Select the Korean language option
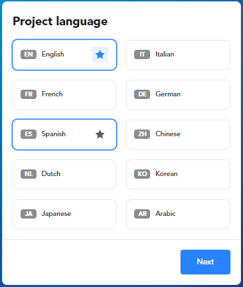The image size is (243, 287). [178, 174]
